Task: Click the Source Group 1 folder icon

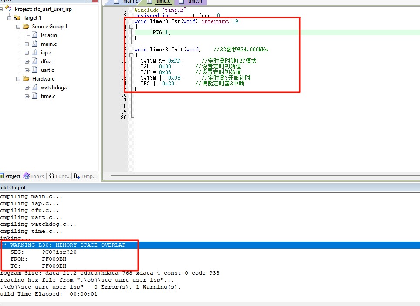Action: (x=26, y=26)
